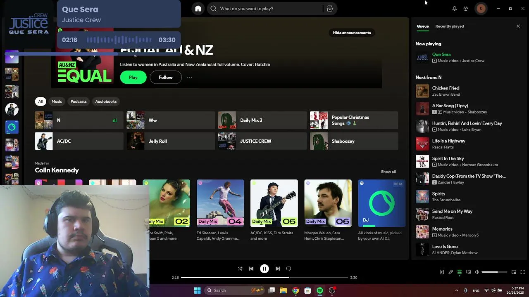Select the All filter chip
Screen dimensions: 529x297
pos(41,101)
